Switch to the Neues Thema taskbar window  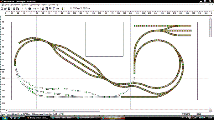click(x=63, y=118)
